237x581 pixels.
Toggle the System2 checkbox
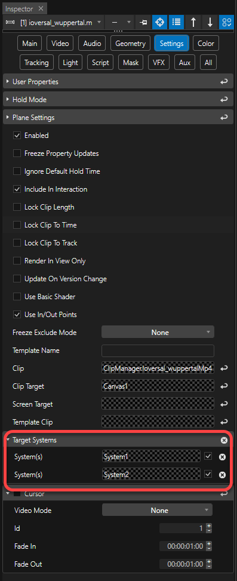click(208, 474)
